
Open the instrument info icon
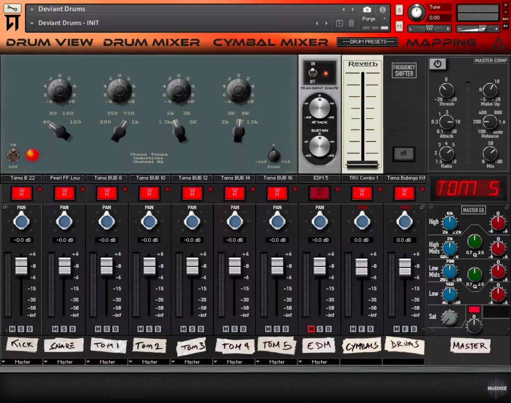(x=382, y=9)
